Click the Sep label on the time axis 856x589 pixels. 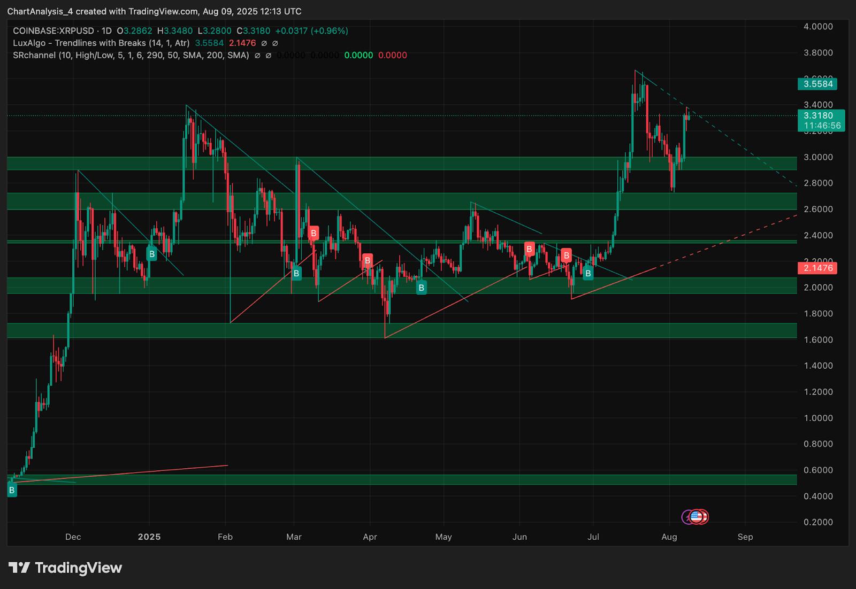pyautogui.click(x=745, y=537)
